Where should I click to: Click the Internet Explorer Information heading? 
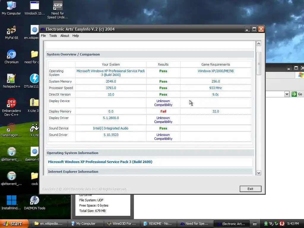[73, 172]
